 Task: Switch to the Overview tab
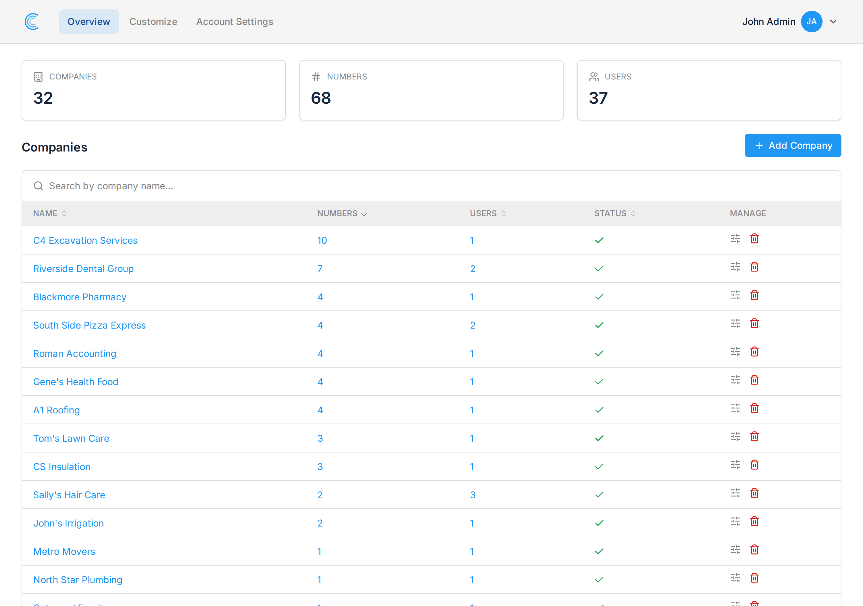coord(89,22)
